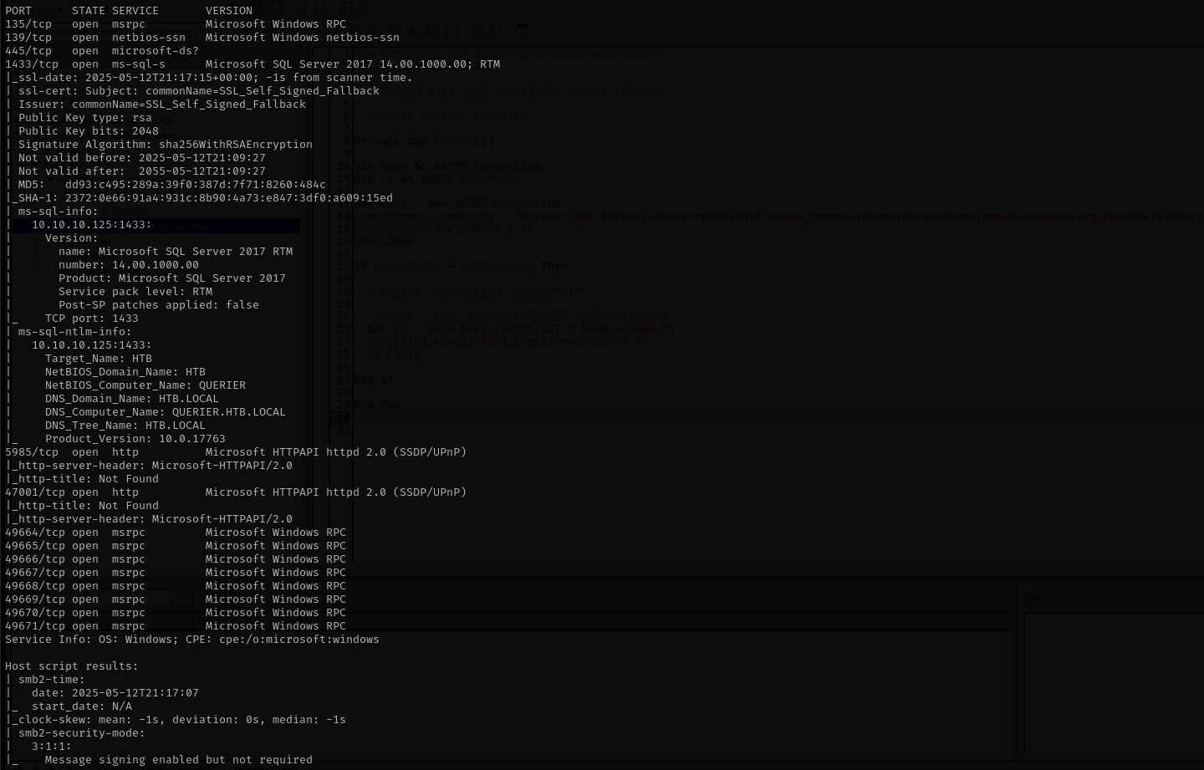The height and width of the screenshot is (770, 1204).
Task: Click the ssl-cert Subject line
Action: pyautogui.click(x=199, y=91)
